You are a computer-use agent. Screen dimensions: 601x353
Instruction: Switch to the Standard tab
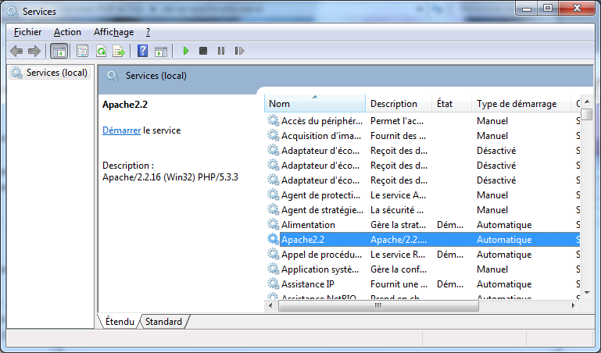[163, 322]
